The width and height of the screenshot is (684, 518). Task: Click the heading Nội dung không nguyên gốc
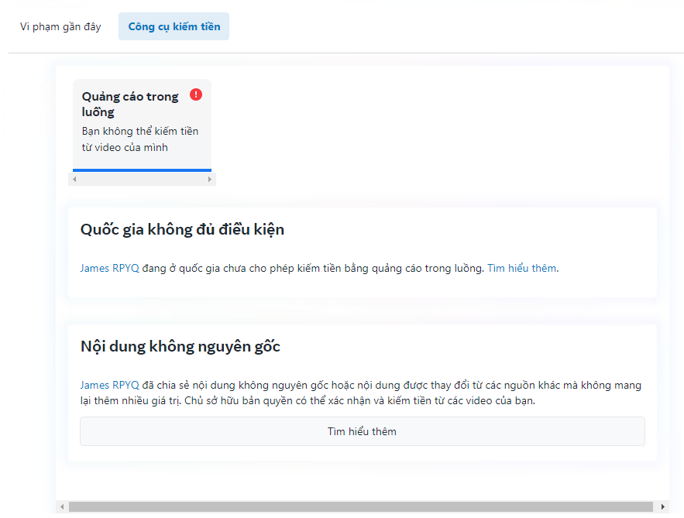pos(180,346)
